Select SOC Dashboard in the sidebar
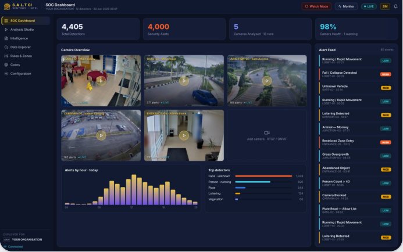The image size is (403, 252). [x=26, y=20]
